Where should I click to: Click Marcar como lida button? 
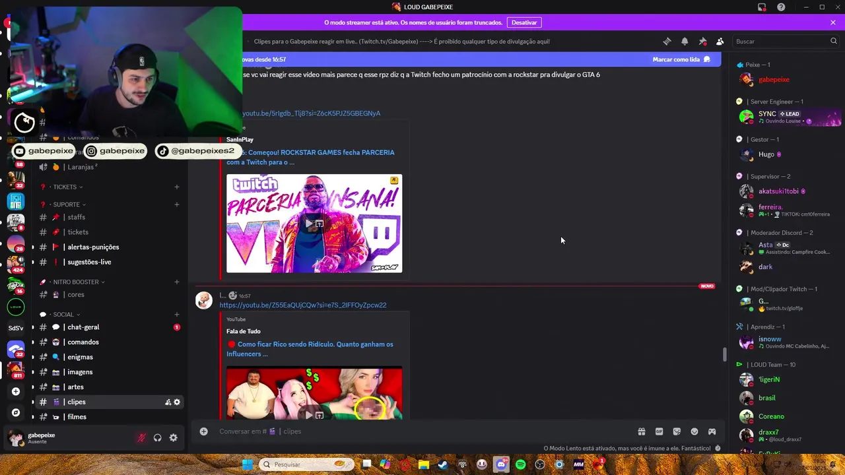(x=681, y=59)
